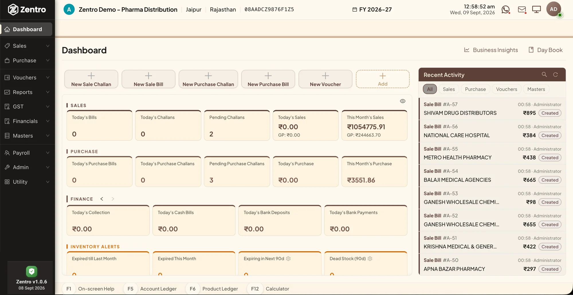Create a New Sale Bill

coord(148,79)
